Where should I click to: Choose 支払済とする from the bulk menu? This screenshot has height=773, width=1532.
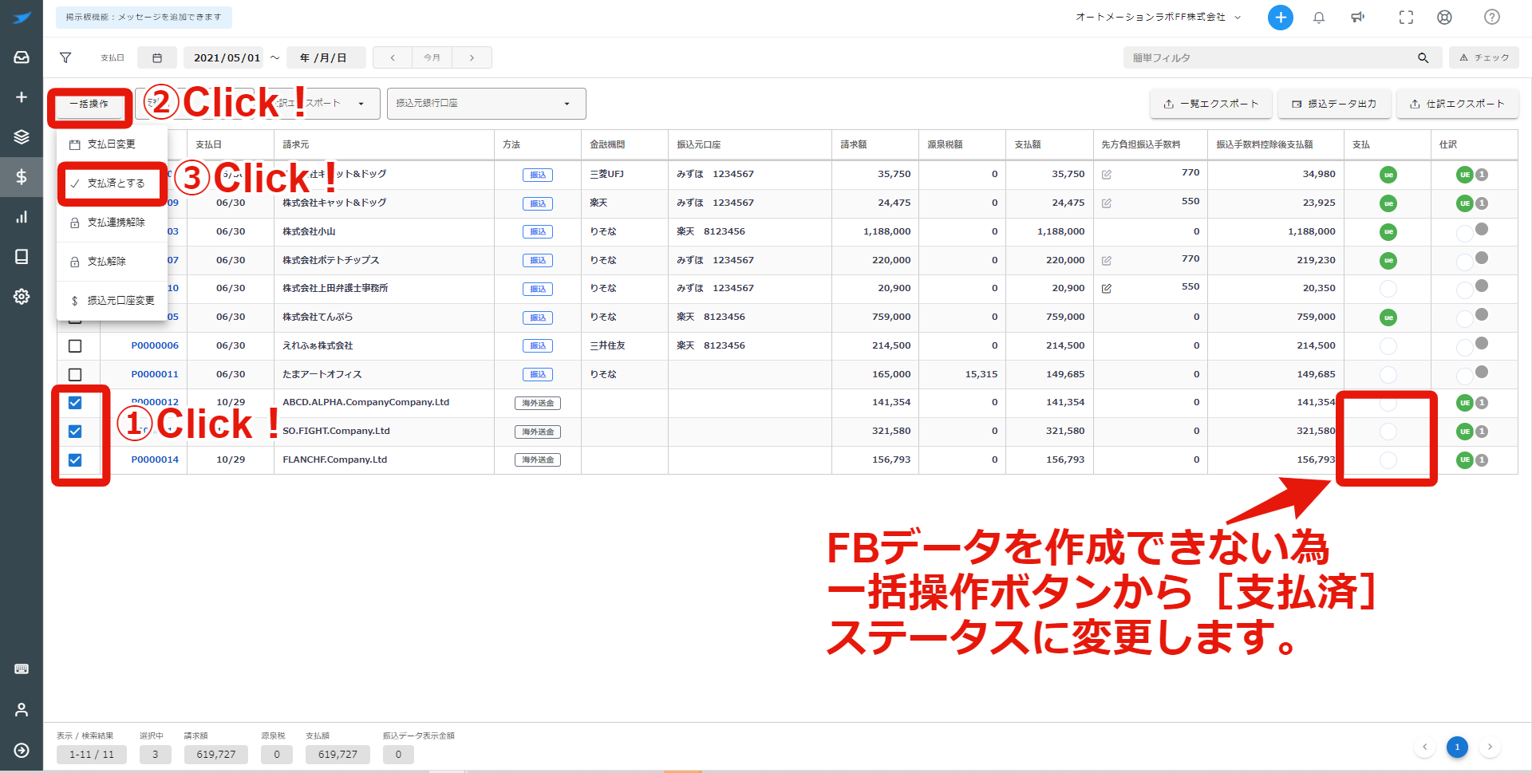(112, 183)
